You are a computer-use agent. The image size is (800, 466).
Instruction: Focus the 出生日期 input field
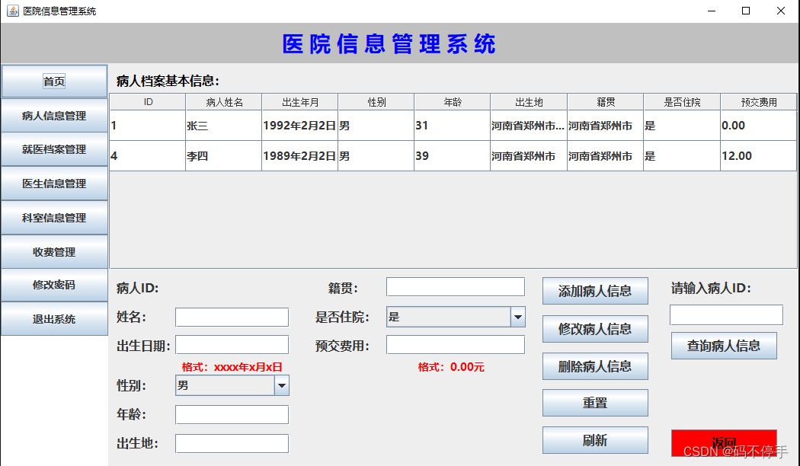(x=232, y=345)
